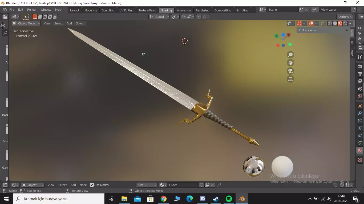Click the Invert selection mode icon

50,17
